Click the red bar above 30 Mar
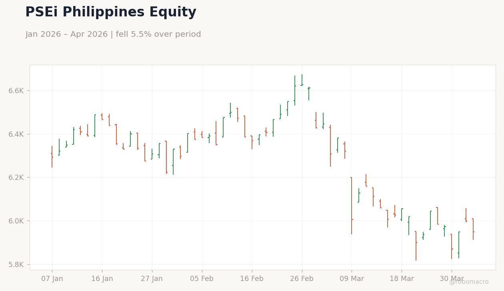This screenshot has width=504, height=291. point(452,246)
